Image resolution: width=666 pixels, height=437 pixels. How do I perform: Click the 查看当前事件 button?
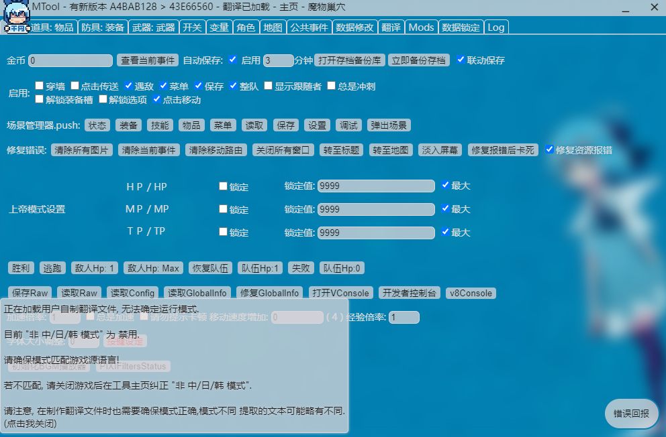(148, 60)
